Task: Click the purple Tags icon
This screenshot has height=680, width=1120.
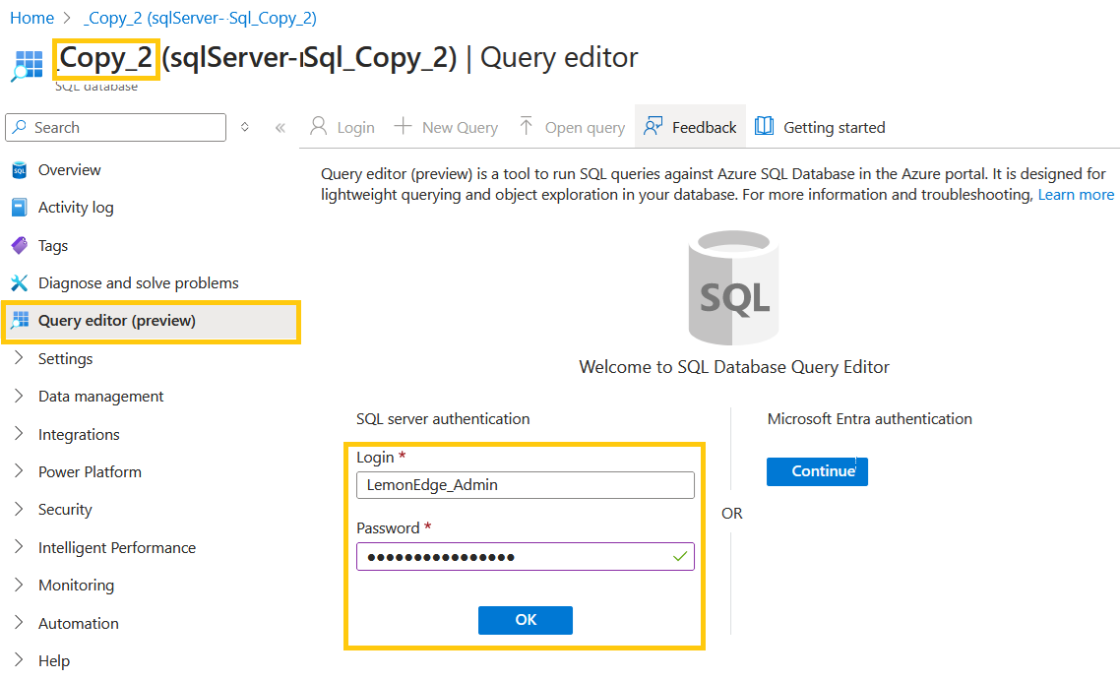Action: pyautogui.click(x=20, y=246)
